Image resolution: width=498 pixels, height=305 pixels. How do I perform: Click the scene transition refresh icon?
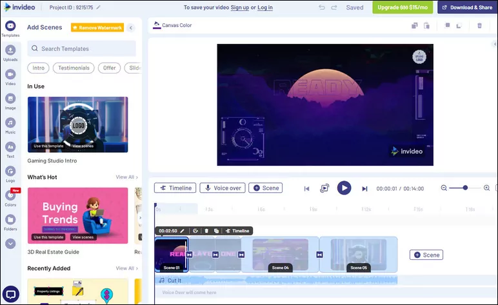[195, 231]
